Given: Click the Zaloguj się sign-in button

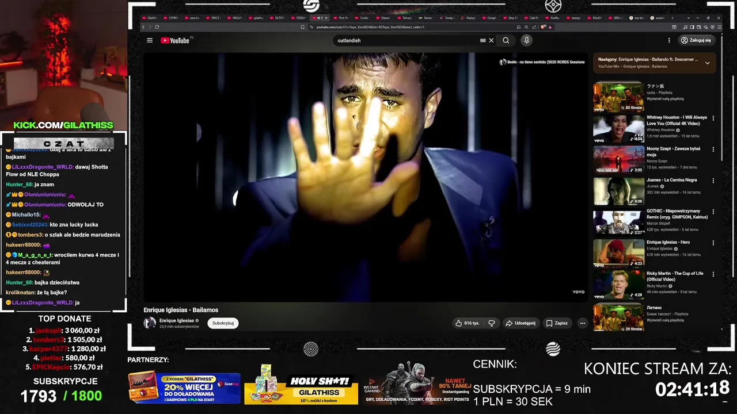Looking at the screenshot, I should pyautogui.click(x=696, y=40).
